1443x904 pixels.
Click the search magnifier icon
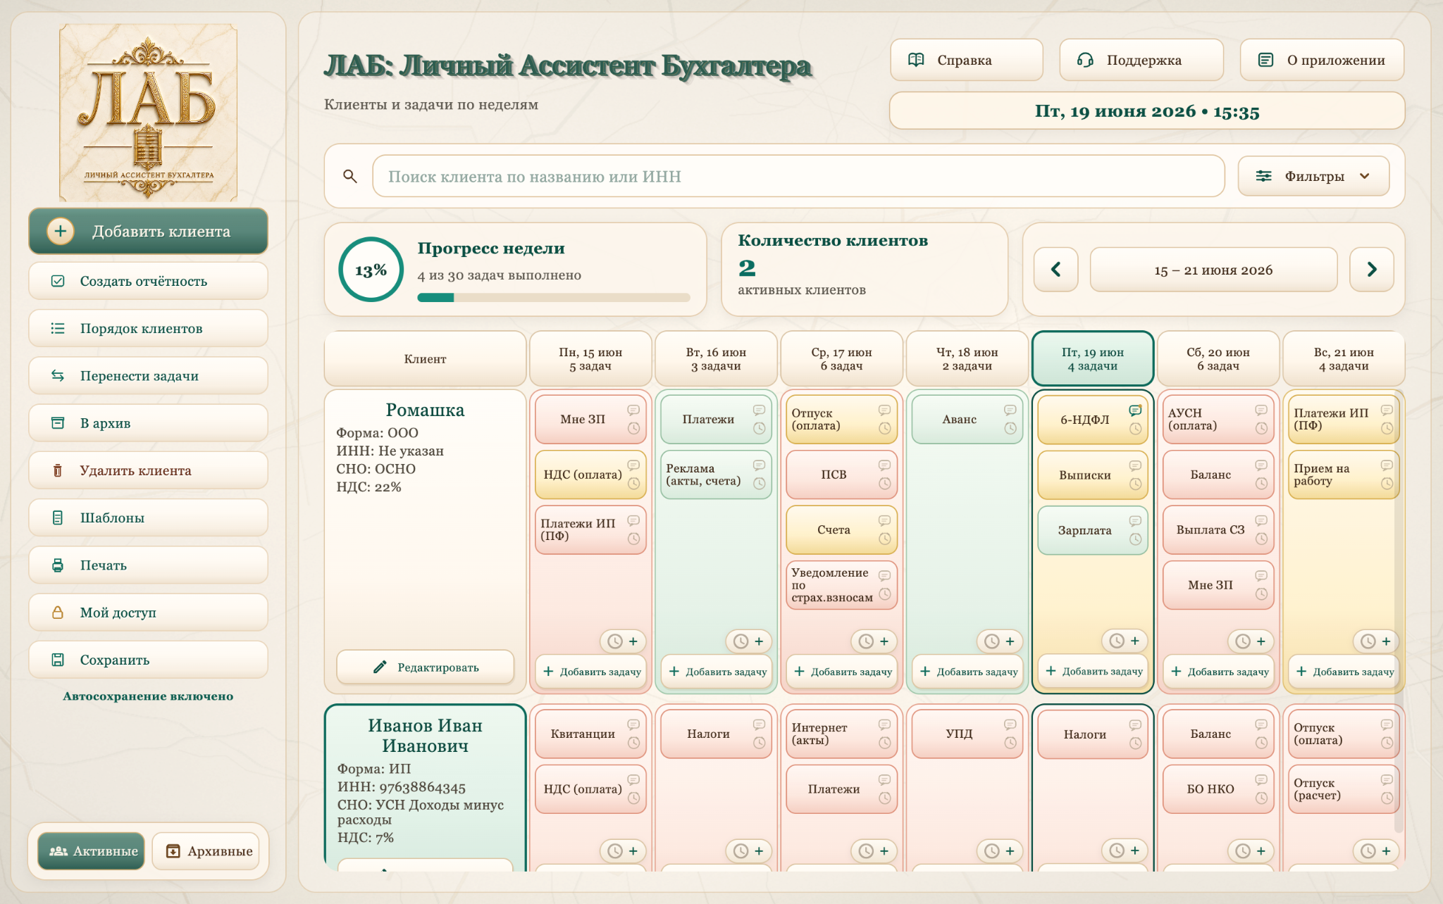coord(350,176)
